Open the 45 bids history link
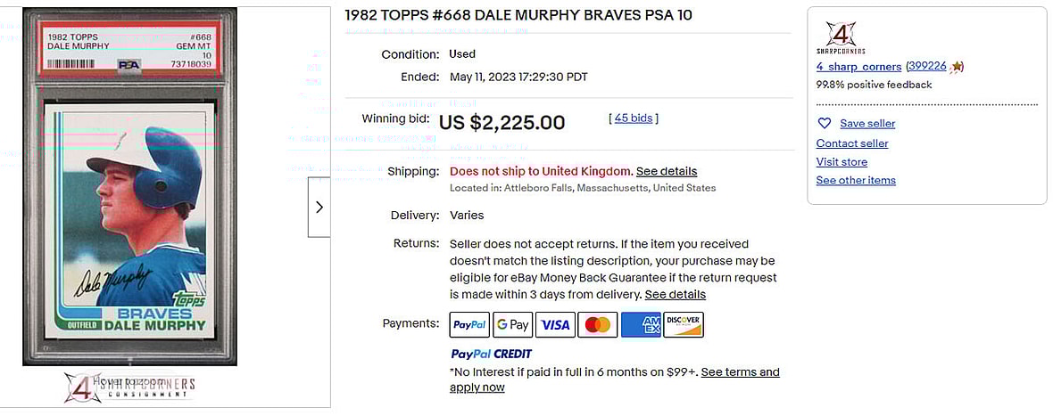This screenshot has width=1053, height=416. (x=634, y=118)
